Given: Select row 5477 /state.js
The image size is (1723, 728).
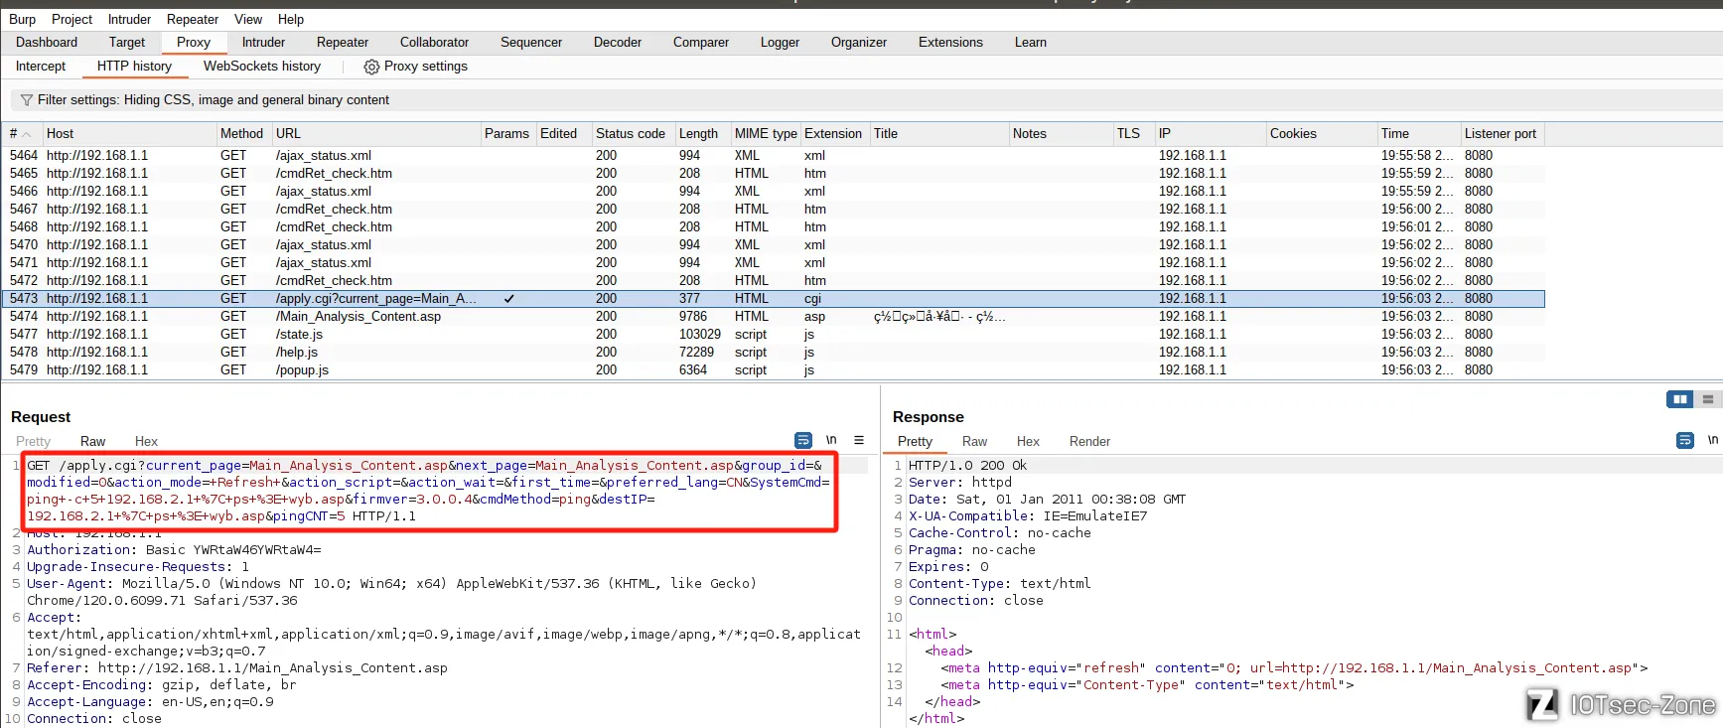Looking at the screenshot, I should click(x=775, y=335).
